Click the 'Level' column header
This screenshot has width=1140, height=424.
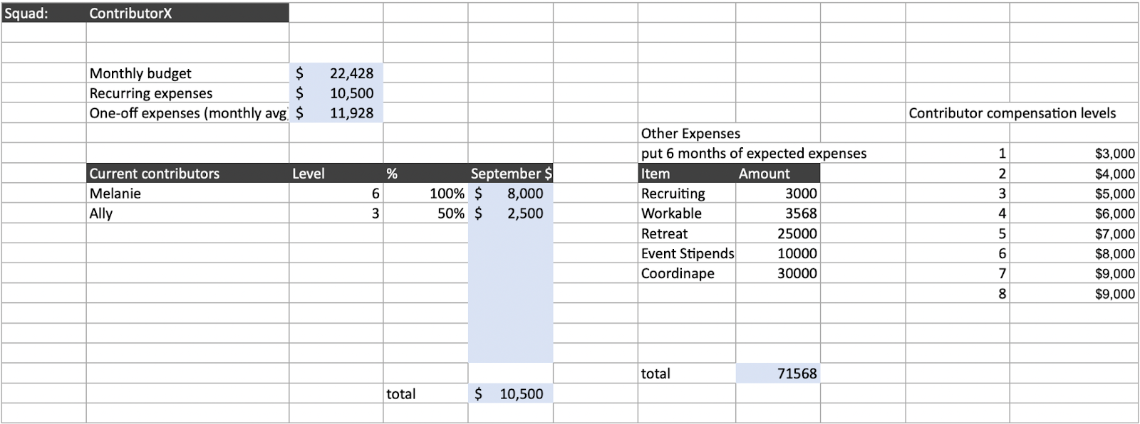tap(336, 174)
